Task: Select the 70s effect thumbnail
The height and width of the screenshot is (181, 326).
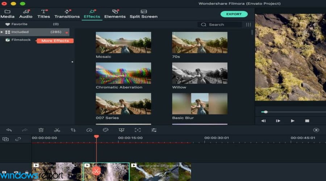Action: 200,42
